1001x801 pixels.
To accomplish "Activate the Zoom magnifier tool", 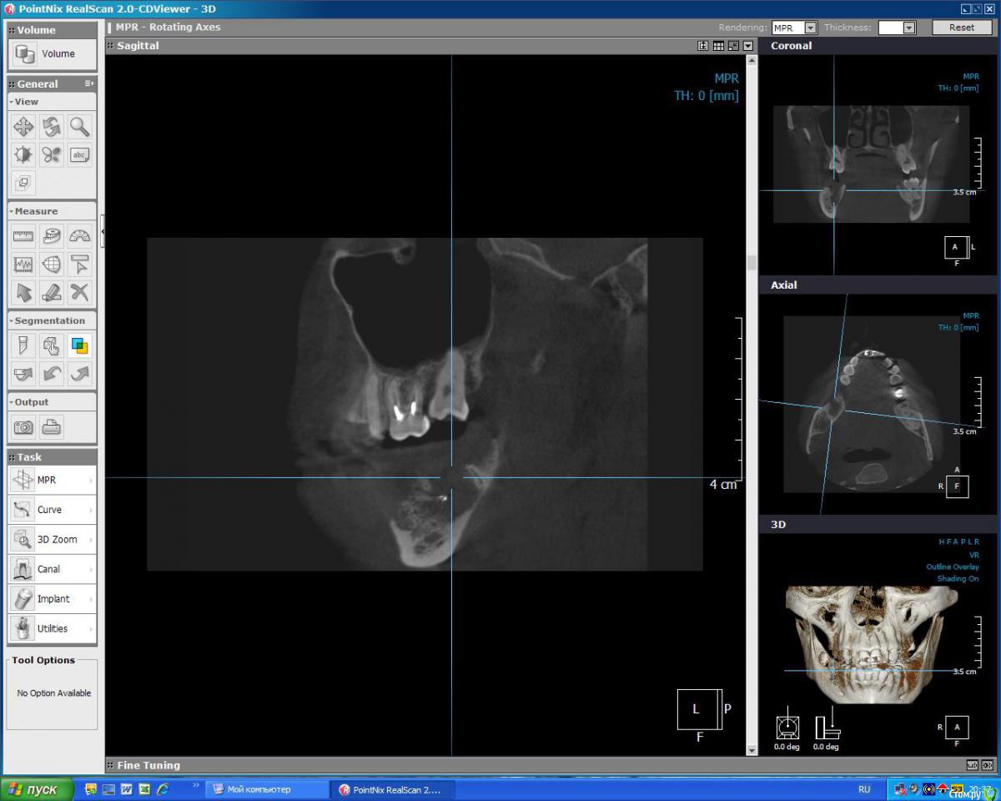I will pos(79,127).
